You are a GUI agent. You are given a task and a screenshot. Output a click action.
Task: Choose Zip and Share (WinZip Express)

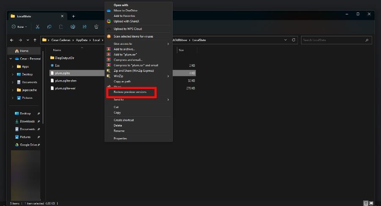(138, 71)
